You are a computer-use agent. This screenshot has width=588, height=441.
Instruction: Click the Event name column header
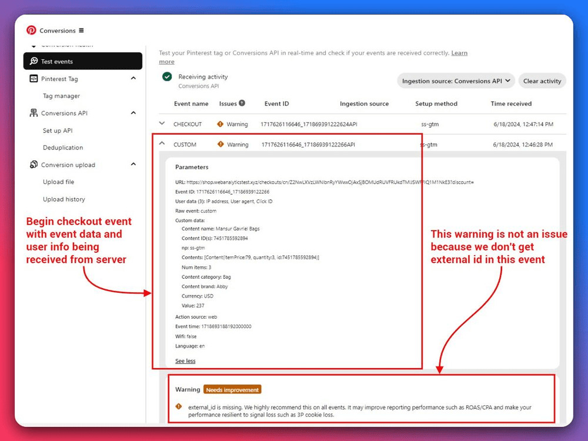[191, 104]
